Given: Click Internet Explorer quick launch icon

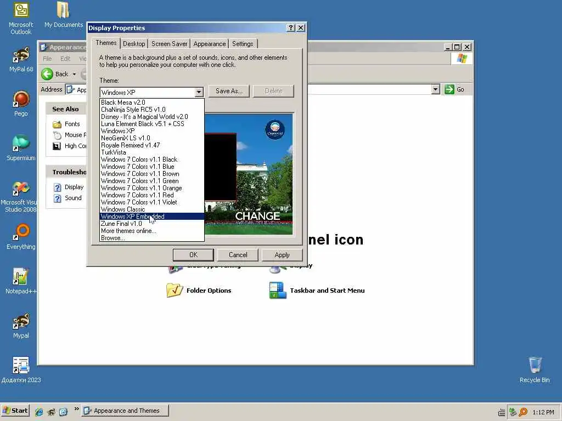Looking at the screenshot, I should tap(39, 412).
